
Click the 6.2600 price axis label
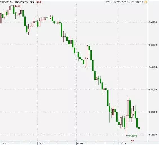pos(153,135)
